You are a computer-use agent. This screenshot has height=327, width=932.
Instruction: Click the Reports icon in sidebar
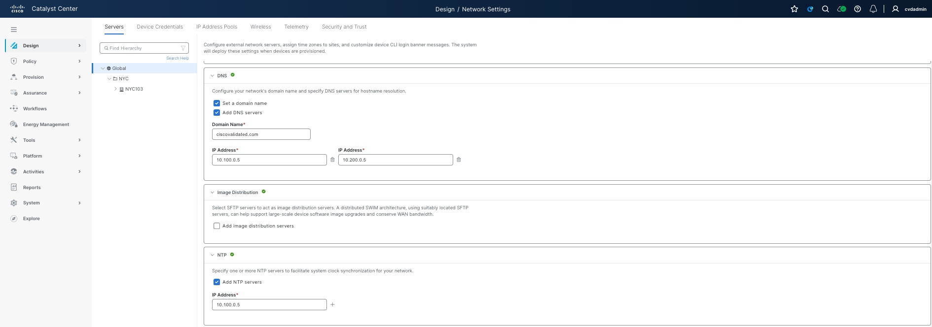pyautogui.click(x=14, y=187)
